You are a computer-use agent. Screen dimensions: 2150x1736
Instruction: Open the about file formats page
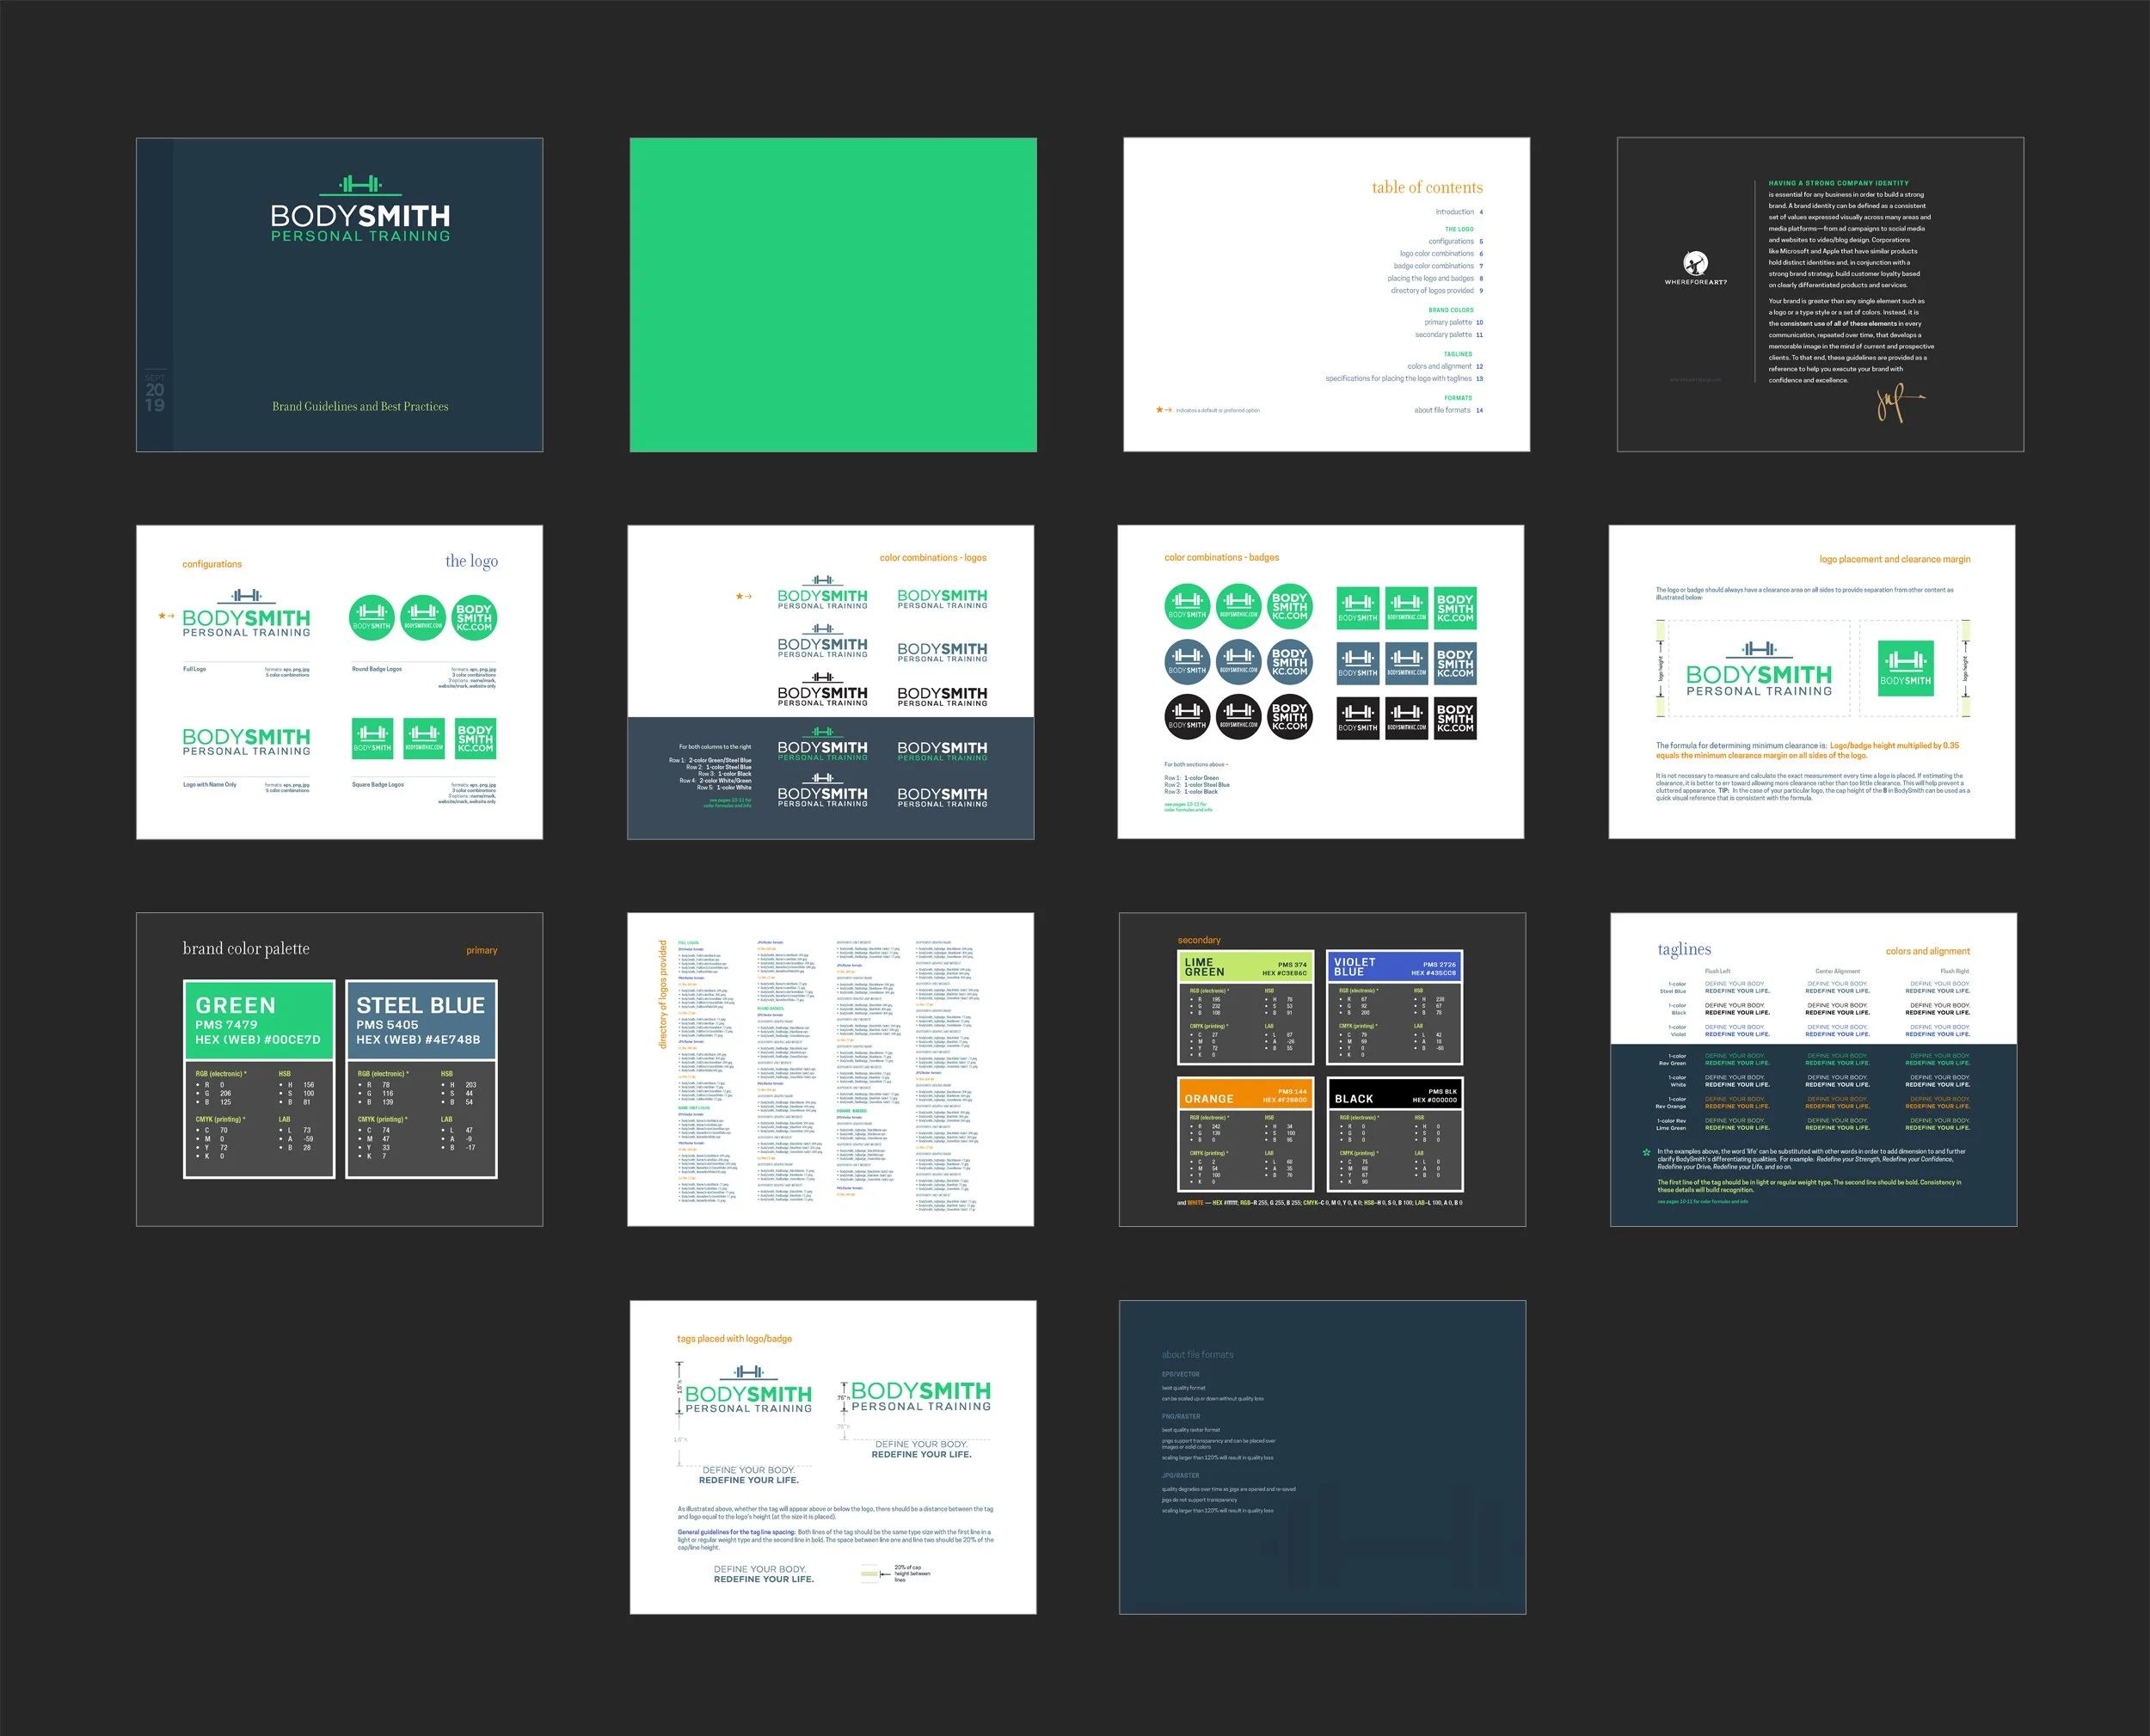pos(1322,1457)
